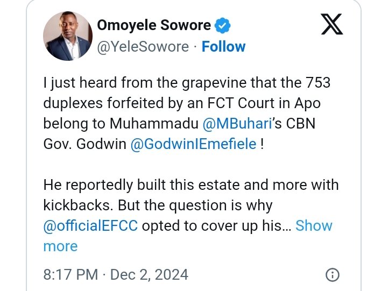Open the @YeleSowore handle
The height and width of the screenshot is (291, 374).
[x=143, y=47]
